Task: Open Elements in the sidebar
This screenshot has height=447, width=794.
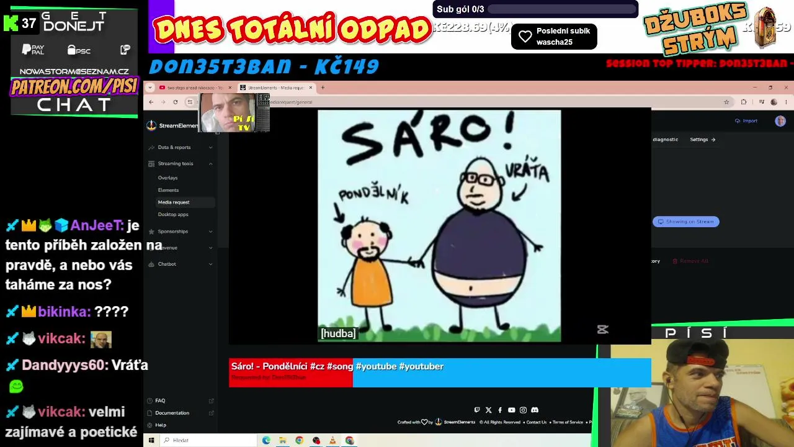Action: pos(168,190)
